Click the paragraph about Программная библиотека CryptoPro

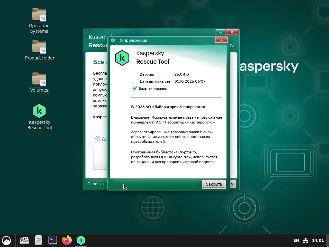point(174,157)
